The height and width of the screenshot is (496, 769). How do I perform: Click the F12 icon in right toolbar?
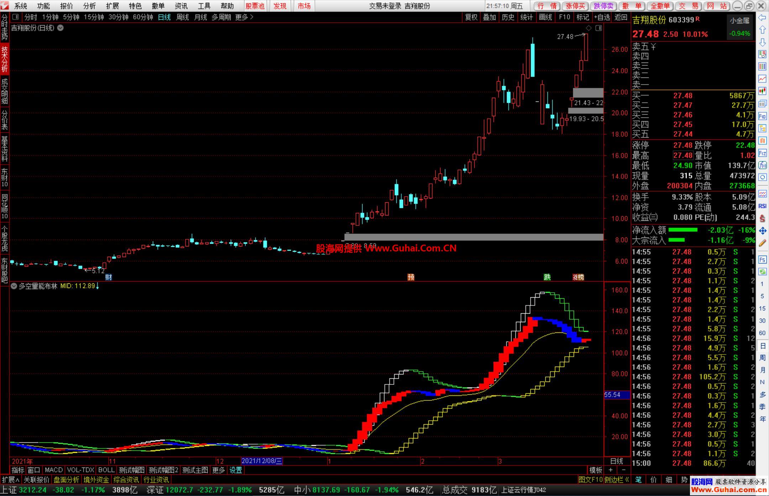(x=762, y=153)
